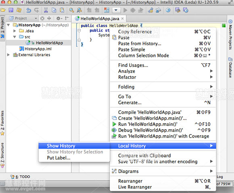Screen dimensions: 234x193
Task: Click the icon right of Help
Action: tap(178, 10)
